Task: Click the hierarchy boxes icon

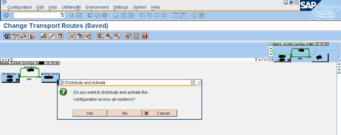Action: pyautogui.click(x=44, y=36)
